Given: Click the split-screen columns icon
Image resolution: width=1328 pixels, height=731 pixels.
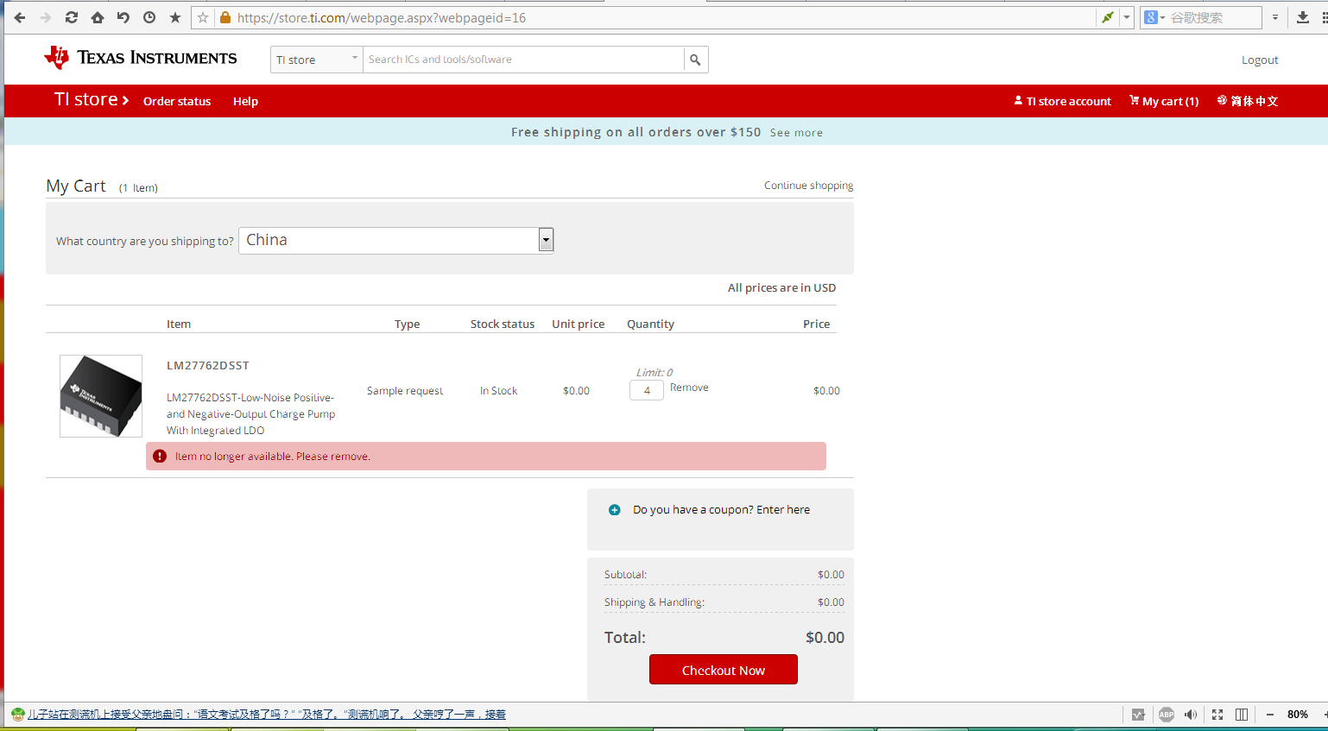Looking at the screenshot, I should coord(1242,715).
